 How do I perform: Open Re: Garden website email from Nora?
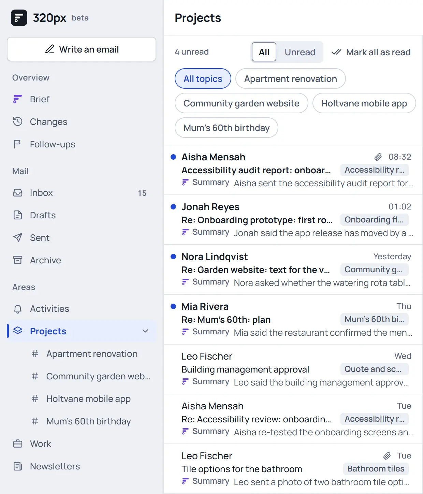(x=293, y=270)
